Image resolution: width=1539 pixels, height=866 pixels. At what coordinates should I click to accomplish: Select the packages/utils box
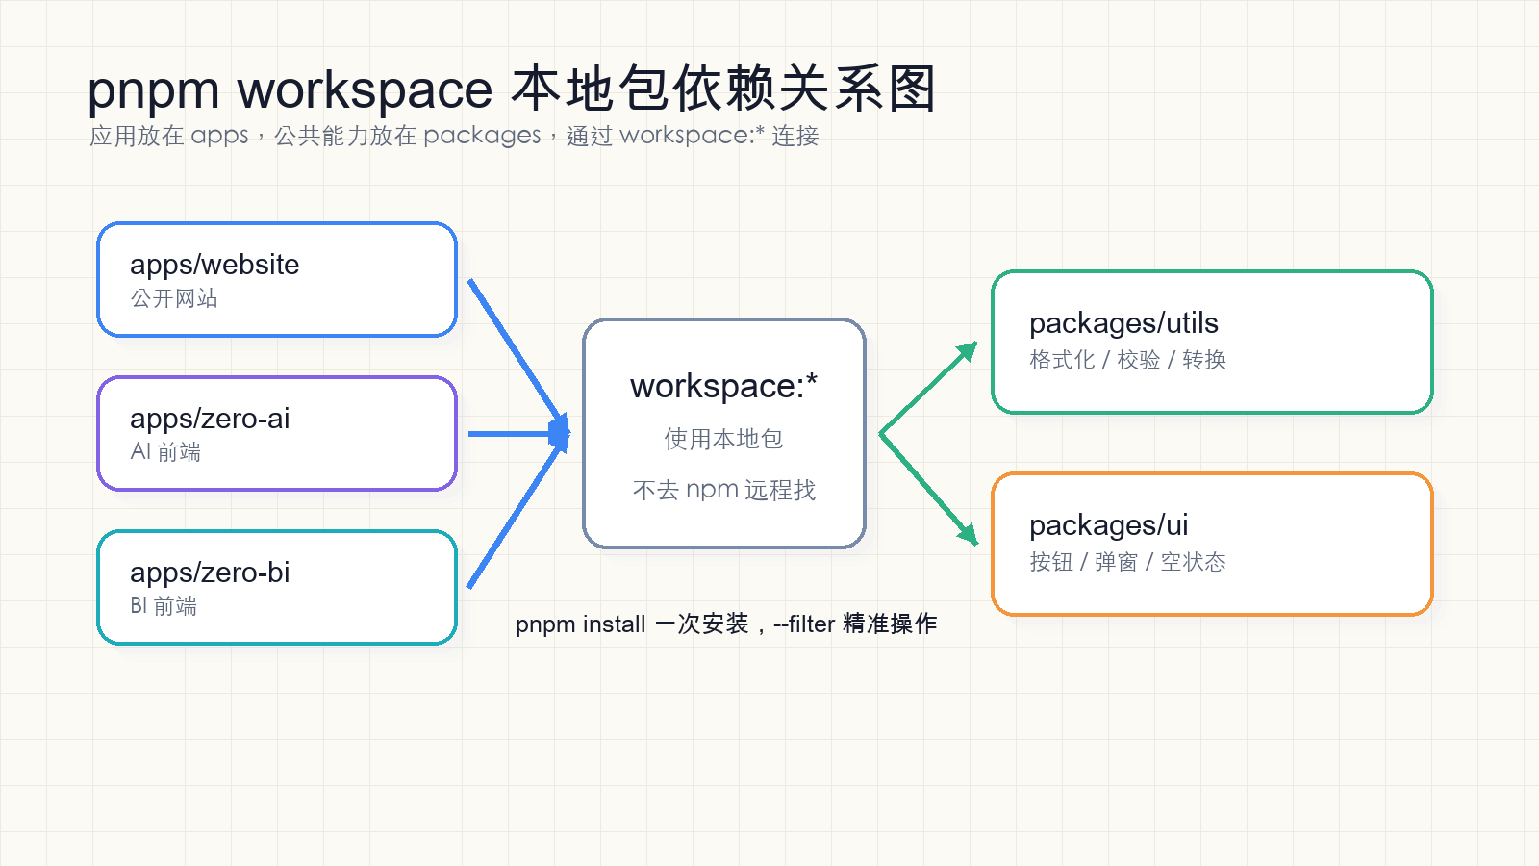pos(1213,343)
